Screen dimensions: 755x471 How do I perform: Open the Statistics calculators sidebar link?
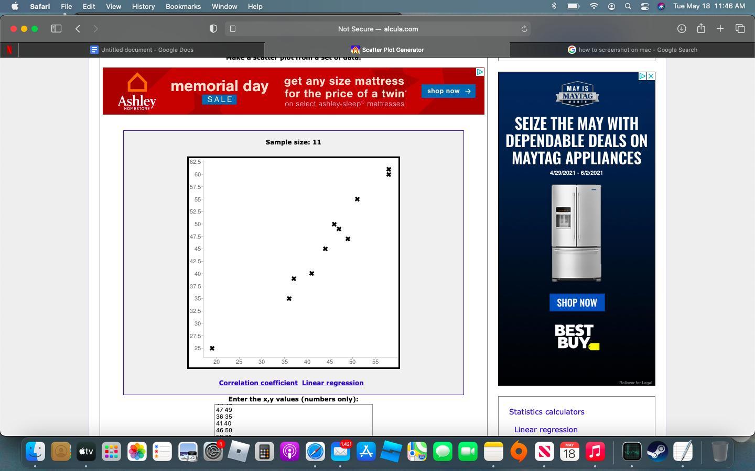pyautogui.click(x=546, y=412)
